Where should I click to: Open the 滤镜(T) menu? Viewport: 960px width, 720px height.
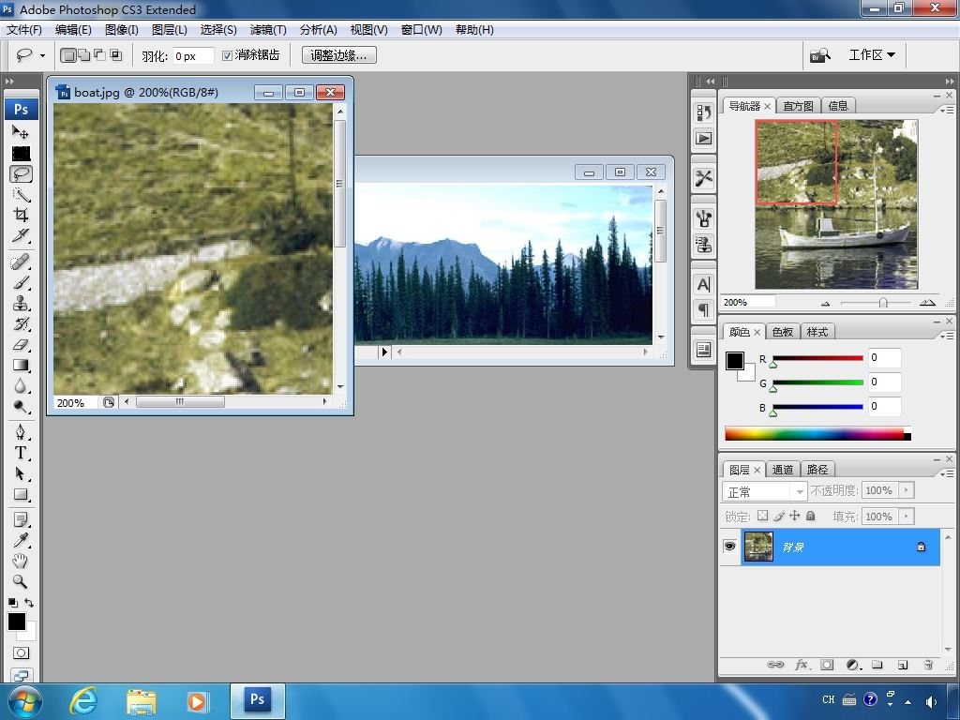pos(268,29)
